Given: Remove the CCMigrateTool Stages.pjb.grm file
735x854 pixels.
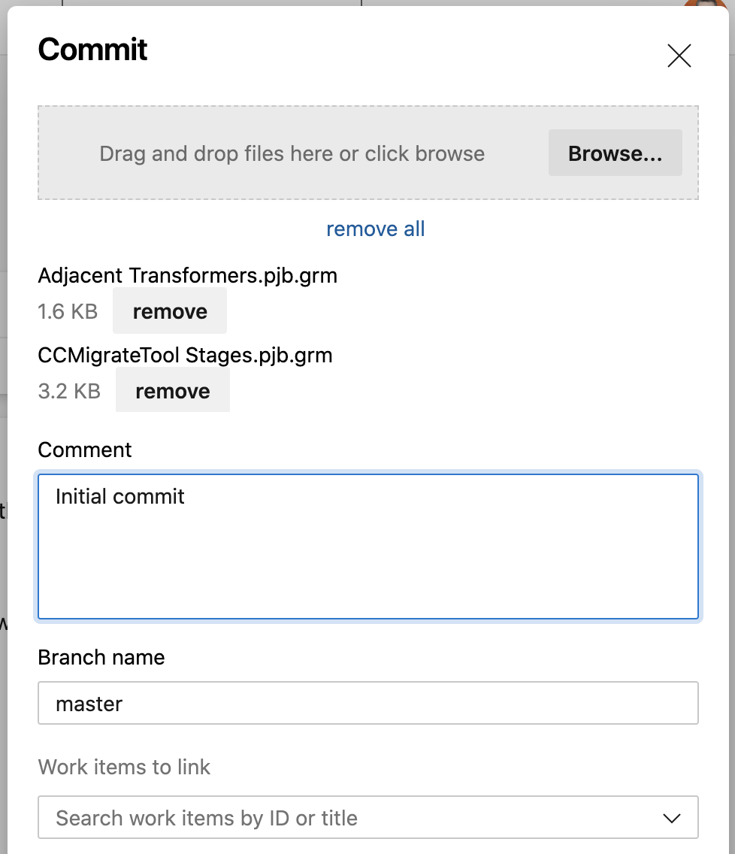Looking at the screenshot, I should pyautogui.click(x=173, y=391).
